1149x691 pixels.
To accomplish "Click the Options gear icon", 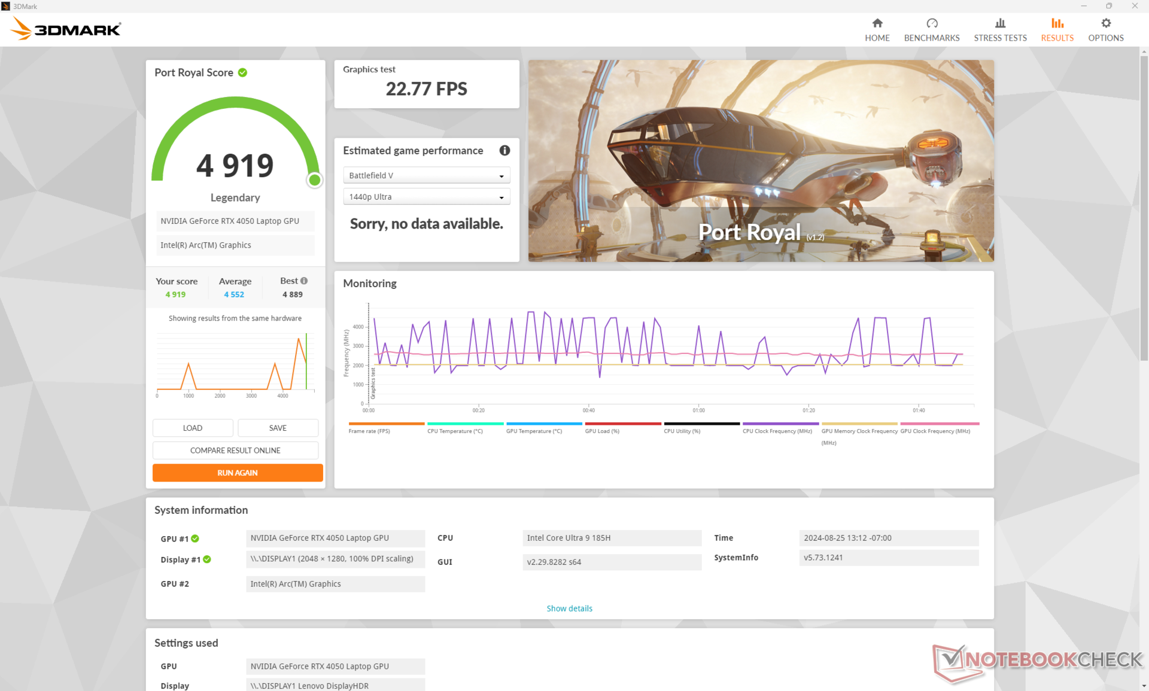I will coord(1105,23).
